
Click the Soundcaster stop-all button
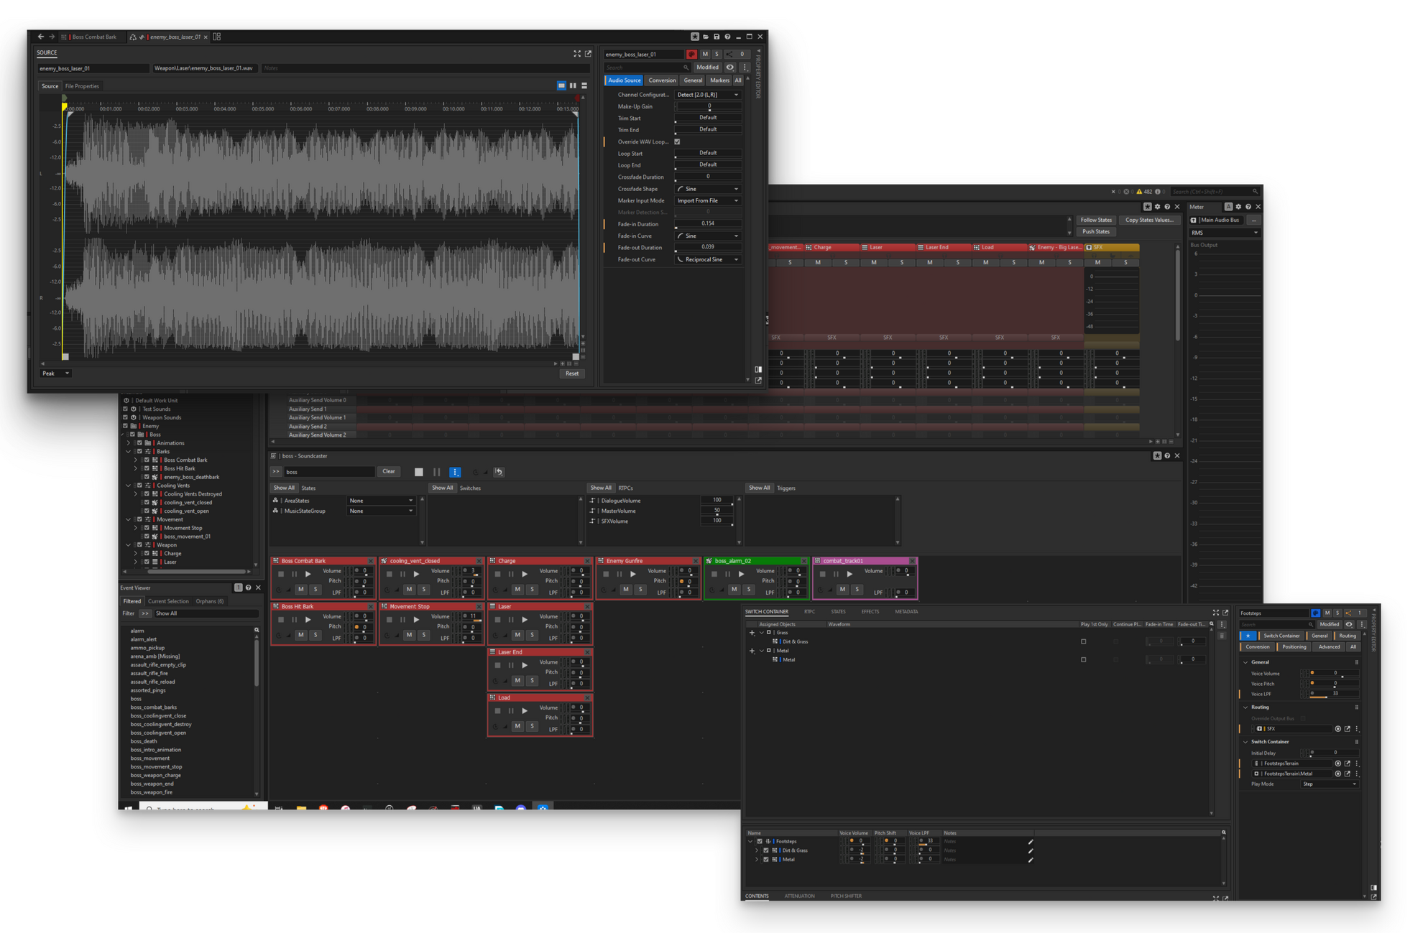click(x=419, y=472)
